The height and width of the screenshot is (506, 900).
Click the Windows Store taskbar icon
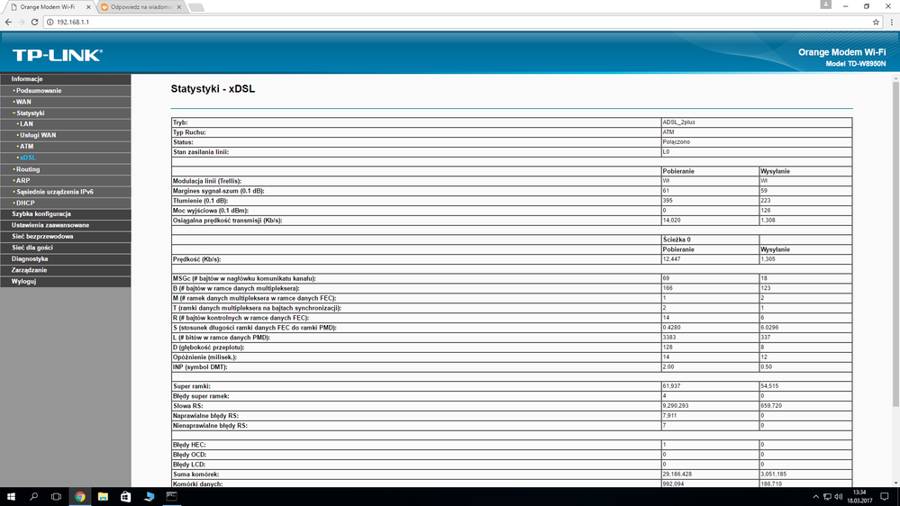126,496
